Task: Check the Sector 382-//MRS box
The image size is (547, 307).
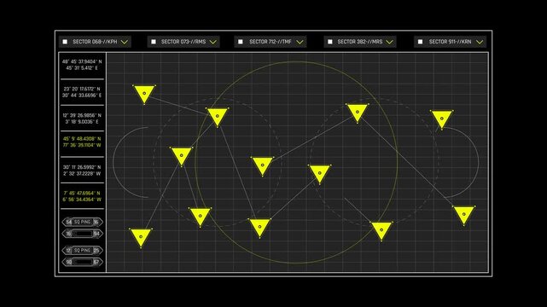Action: tap(330, 42)
